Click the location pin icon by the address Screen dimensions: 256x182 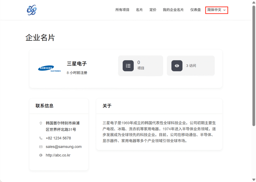point(41,123)
